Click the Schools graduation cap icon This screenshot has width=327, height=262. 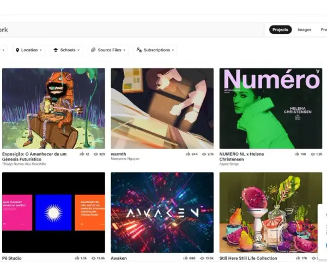coord(56,50)
